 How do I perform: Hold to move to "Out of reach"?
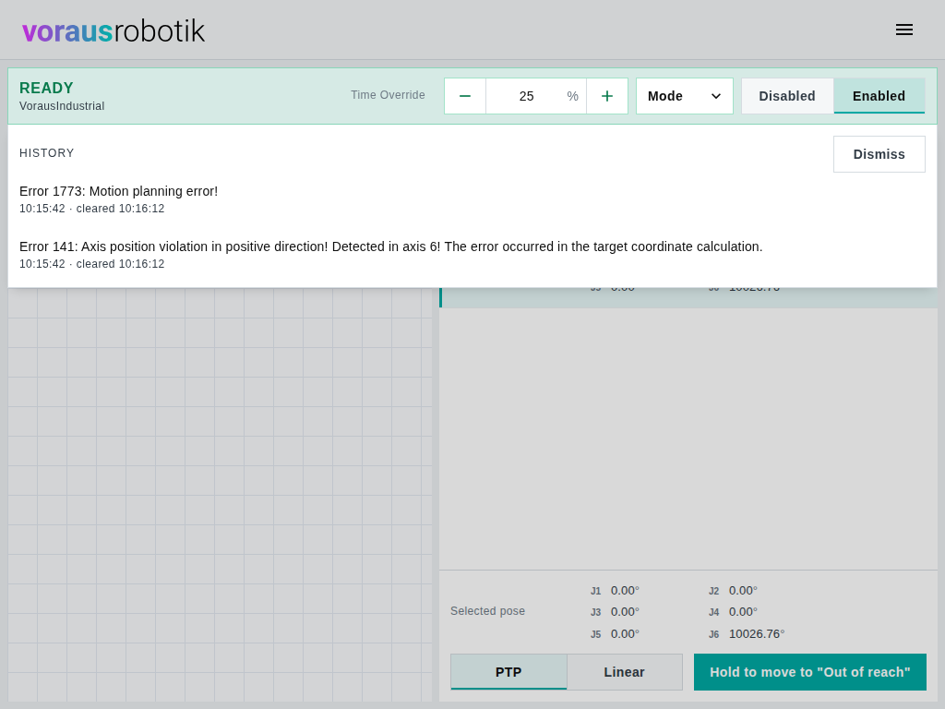tap(810, 672)
